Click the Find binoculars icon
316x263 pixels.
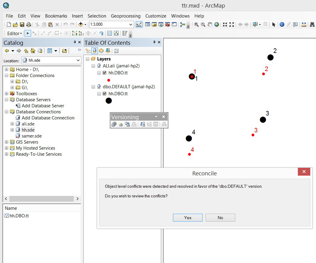(x=312, y=24)
